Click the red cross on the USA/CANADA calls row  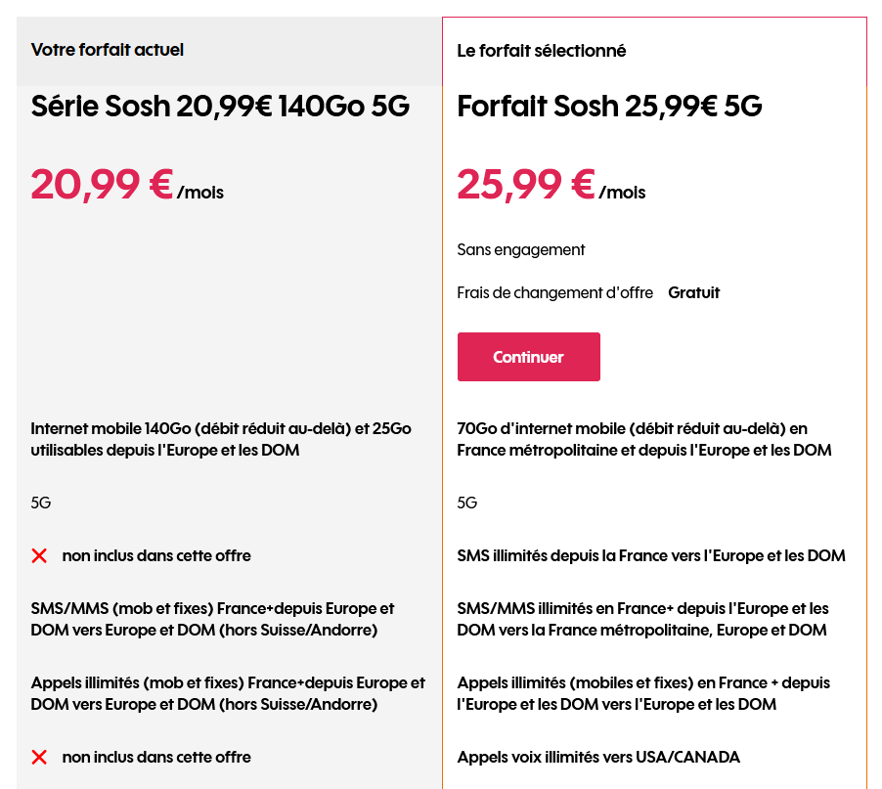click(x=39, y=757)
